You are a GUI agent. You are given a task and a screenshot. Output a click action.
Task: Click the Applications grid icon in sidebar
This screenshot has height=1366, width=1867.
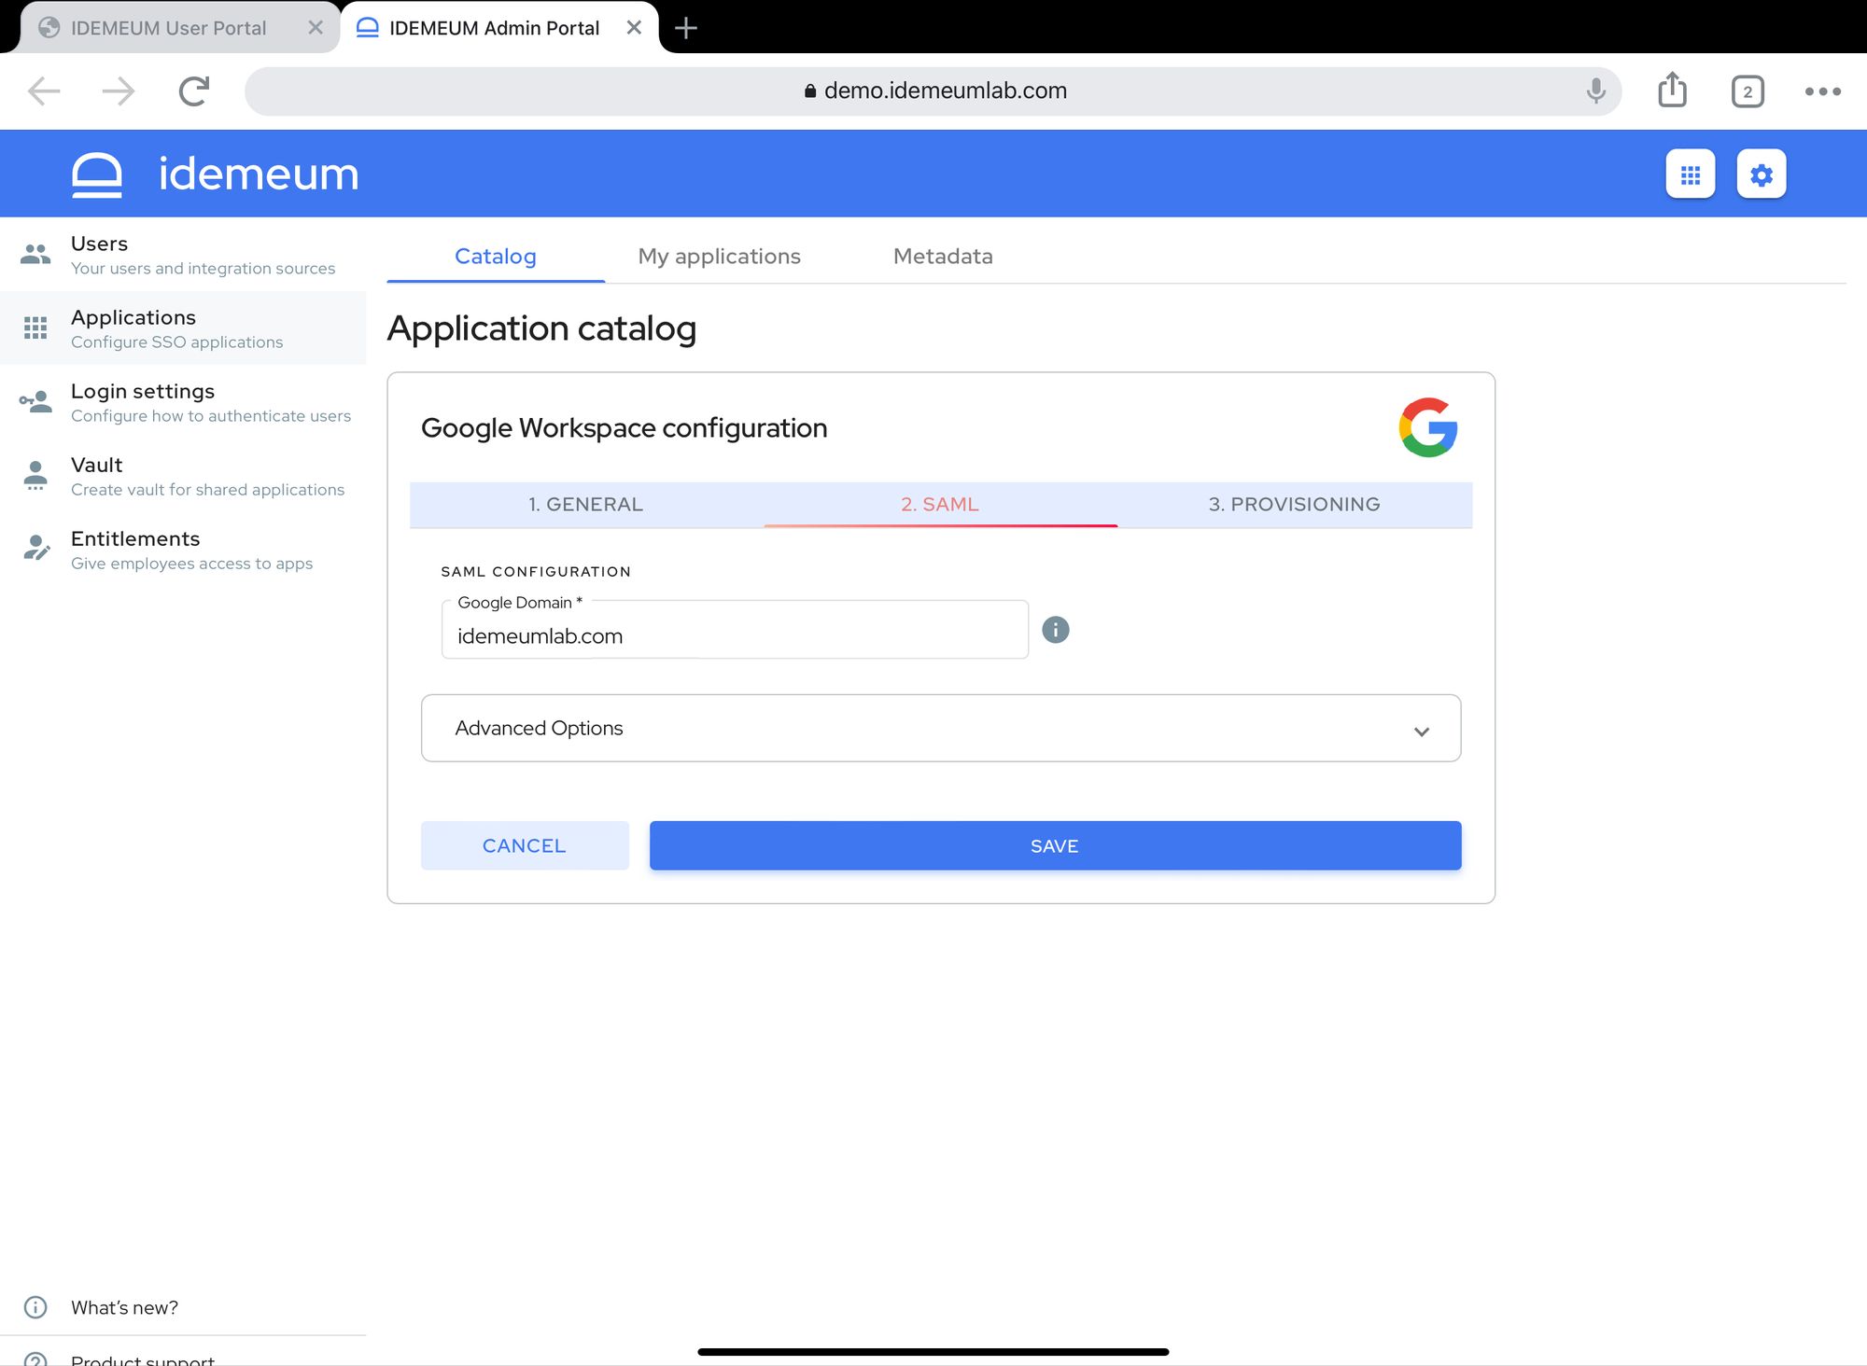point(35,328)
